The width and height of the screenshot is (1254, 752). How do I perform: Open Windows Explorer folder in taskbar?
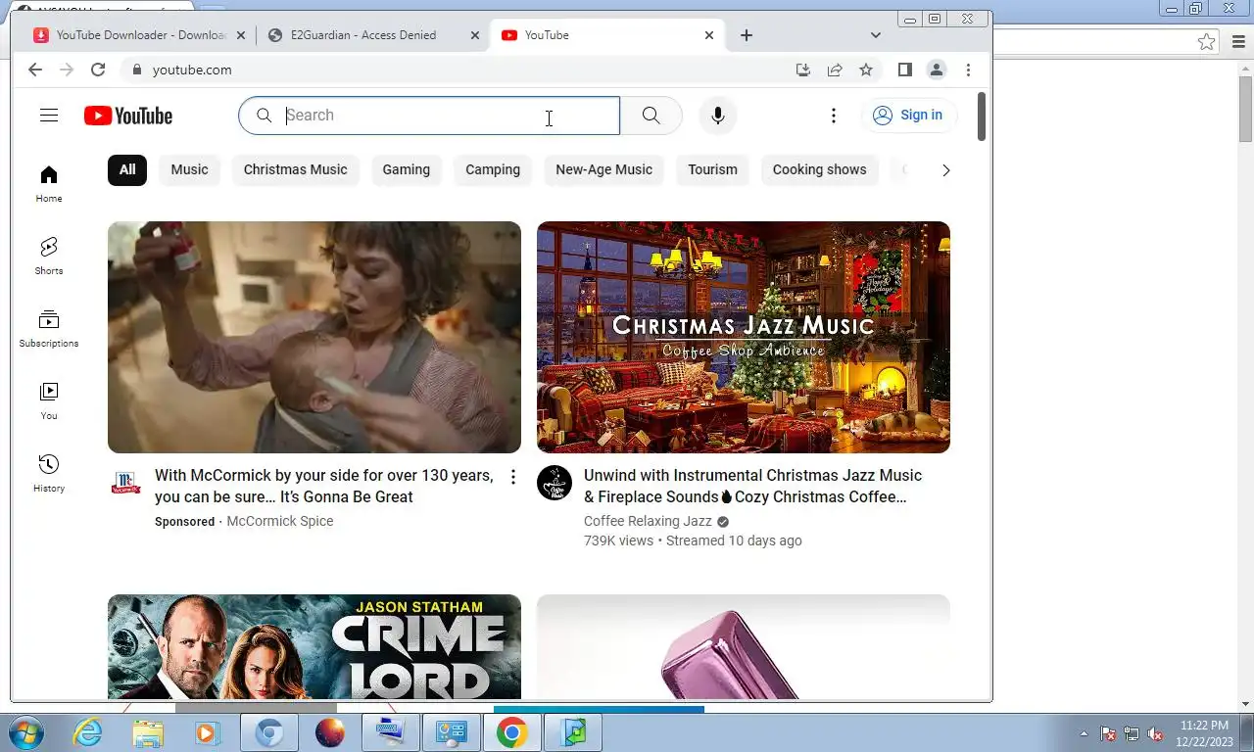click(148, 732)
